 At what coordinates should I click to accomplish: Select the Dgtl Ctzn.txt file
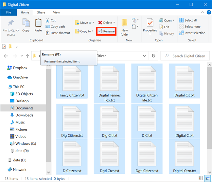(109, 157)
